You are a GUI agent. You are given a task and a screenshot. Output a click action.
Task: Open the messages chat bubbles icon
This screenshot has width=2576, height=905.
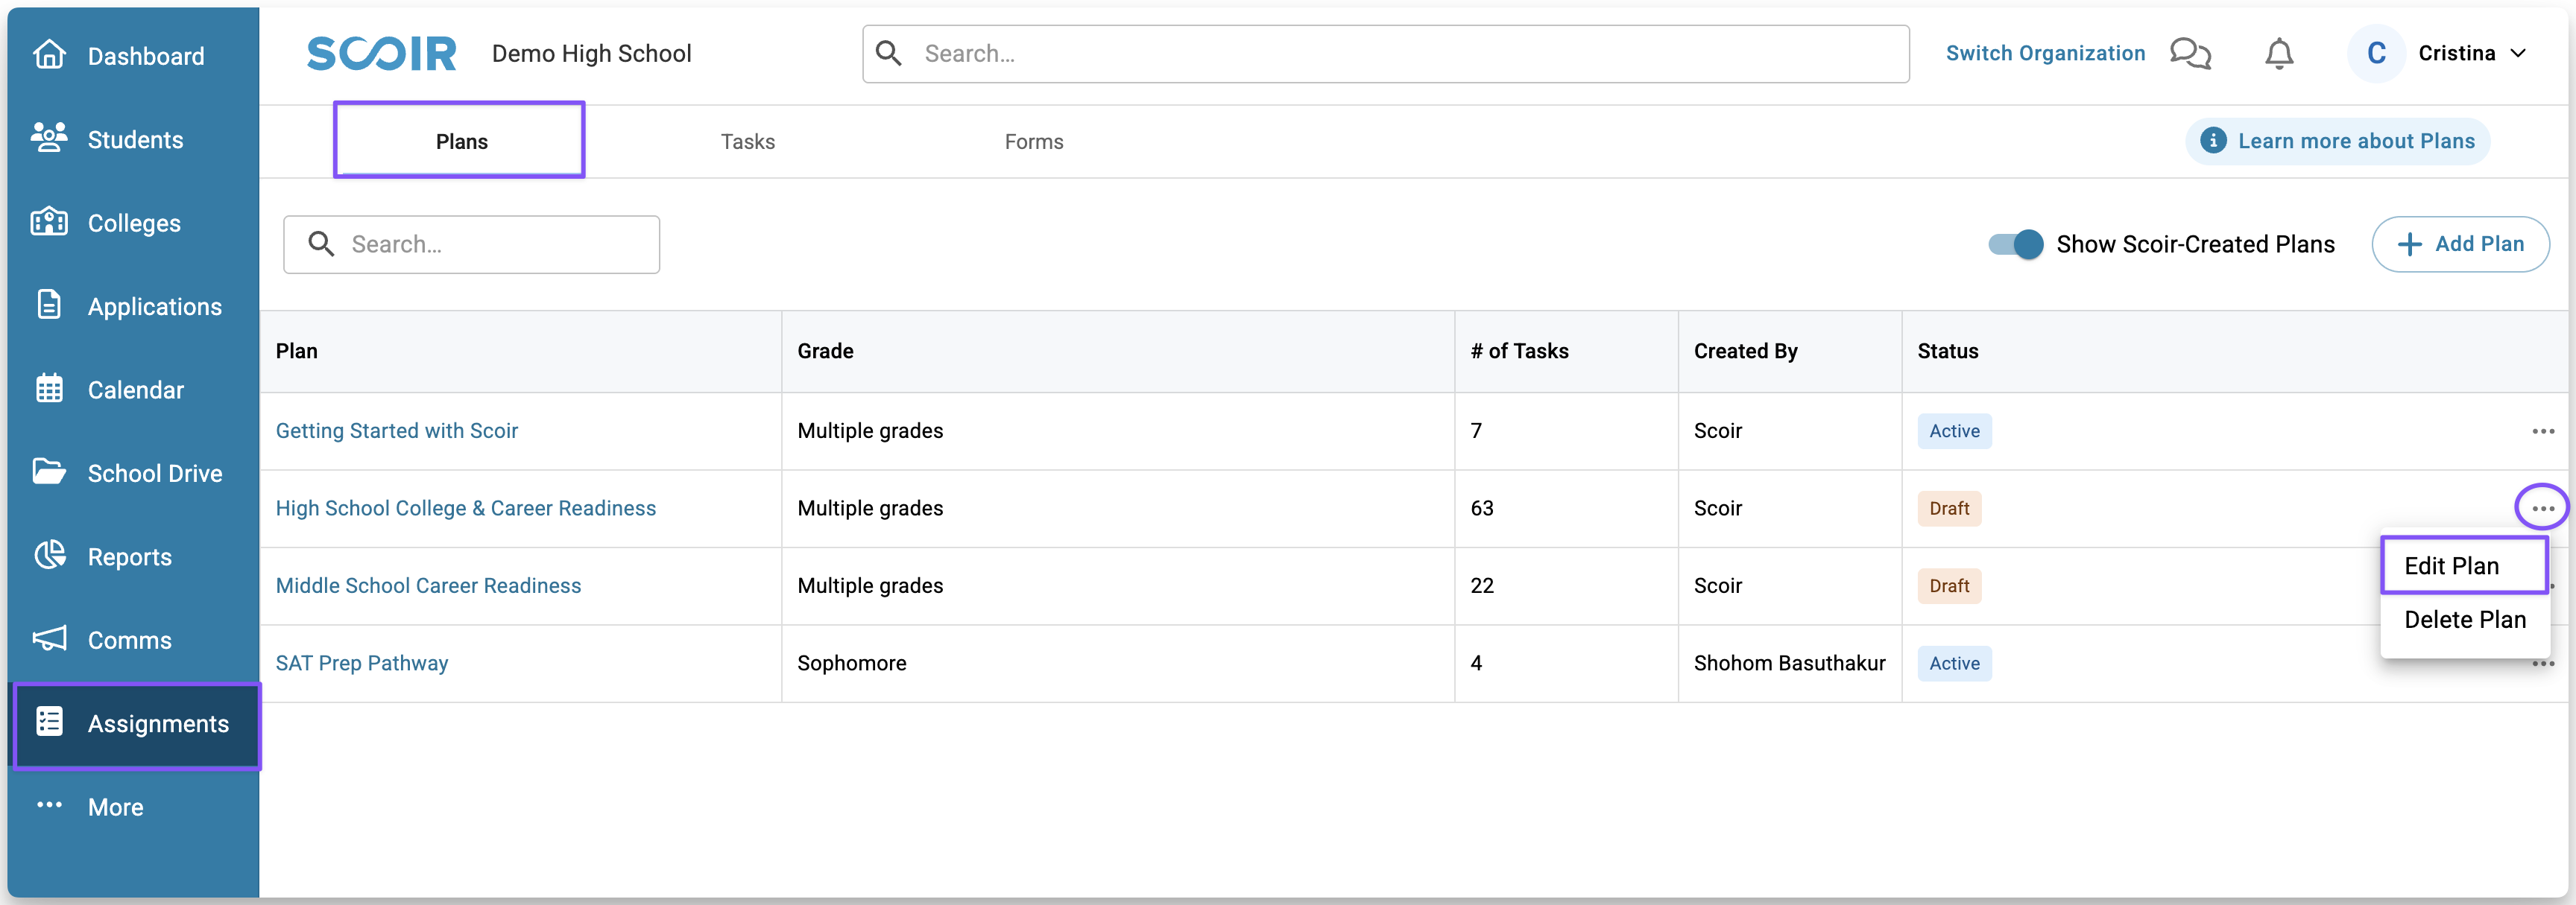point(2190,54)
